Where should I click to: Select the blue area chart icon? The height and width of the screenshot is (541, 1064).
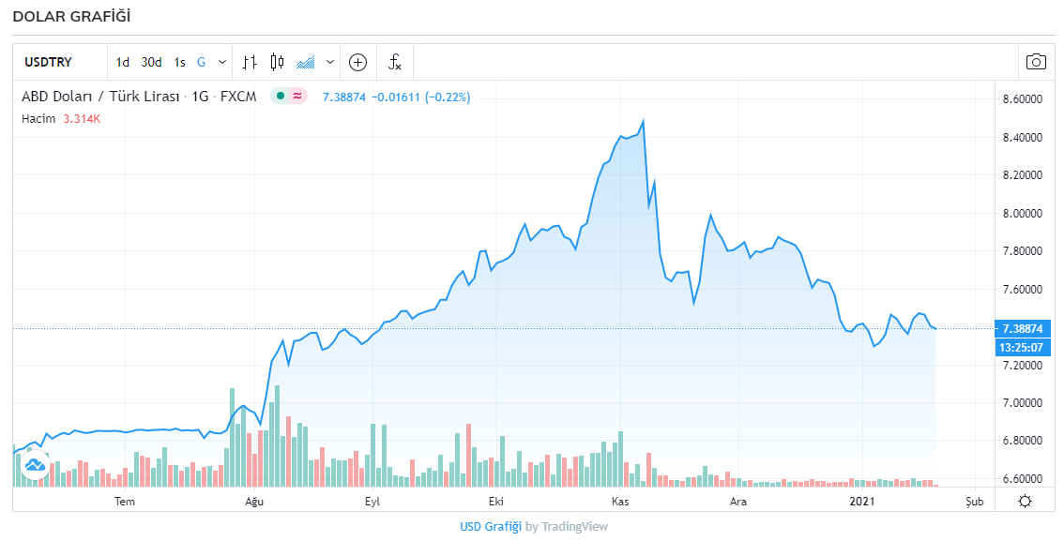click(x=305, y=62)
